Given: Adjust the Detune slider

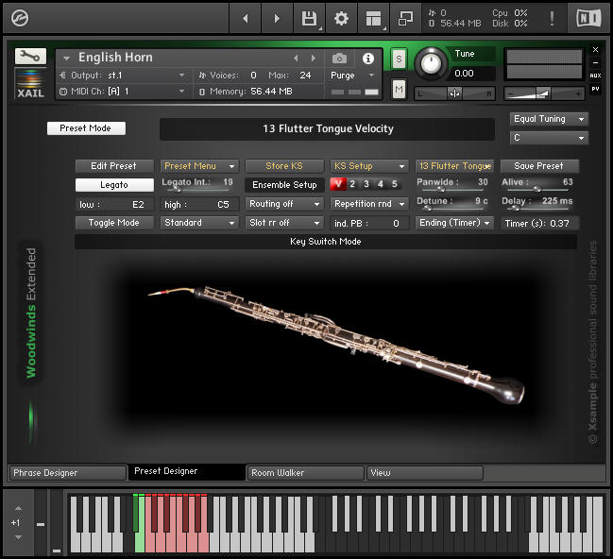Looking at the screenshot, I should (453, 209).
